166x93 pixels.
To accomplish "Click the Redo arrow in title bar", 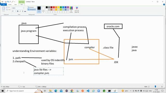I will tap(10, 2).
